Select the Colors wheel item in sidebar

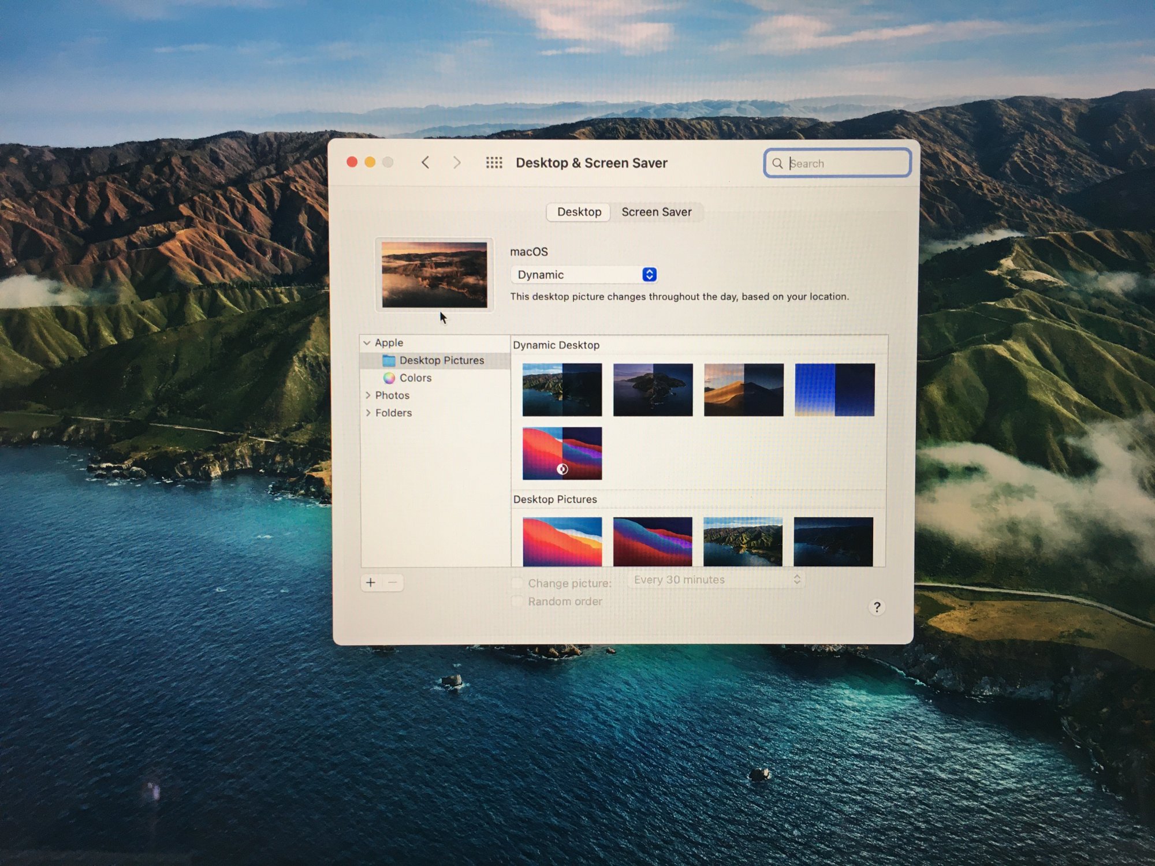pyautogui.click(x=415, y=378)
